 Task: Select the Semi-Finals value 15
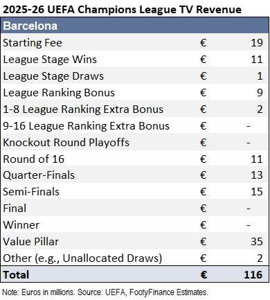pos(257,192)
